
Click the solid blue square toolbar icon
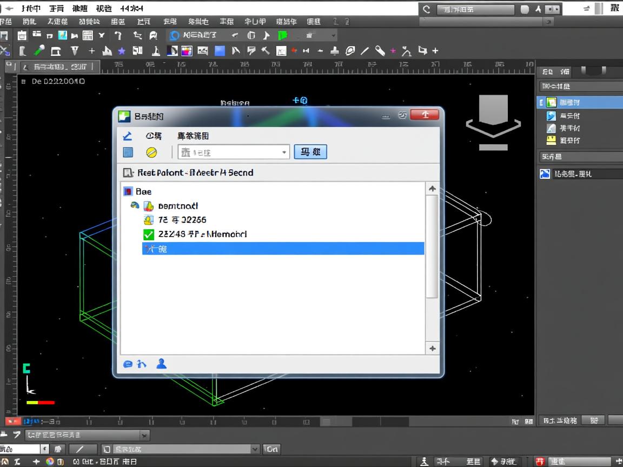(x=220, y=51)
